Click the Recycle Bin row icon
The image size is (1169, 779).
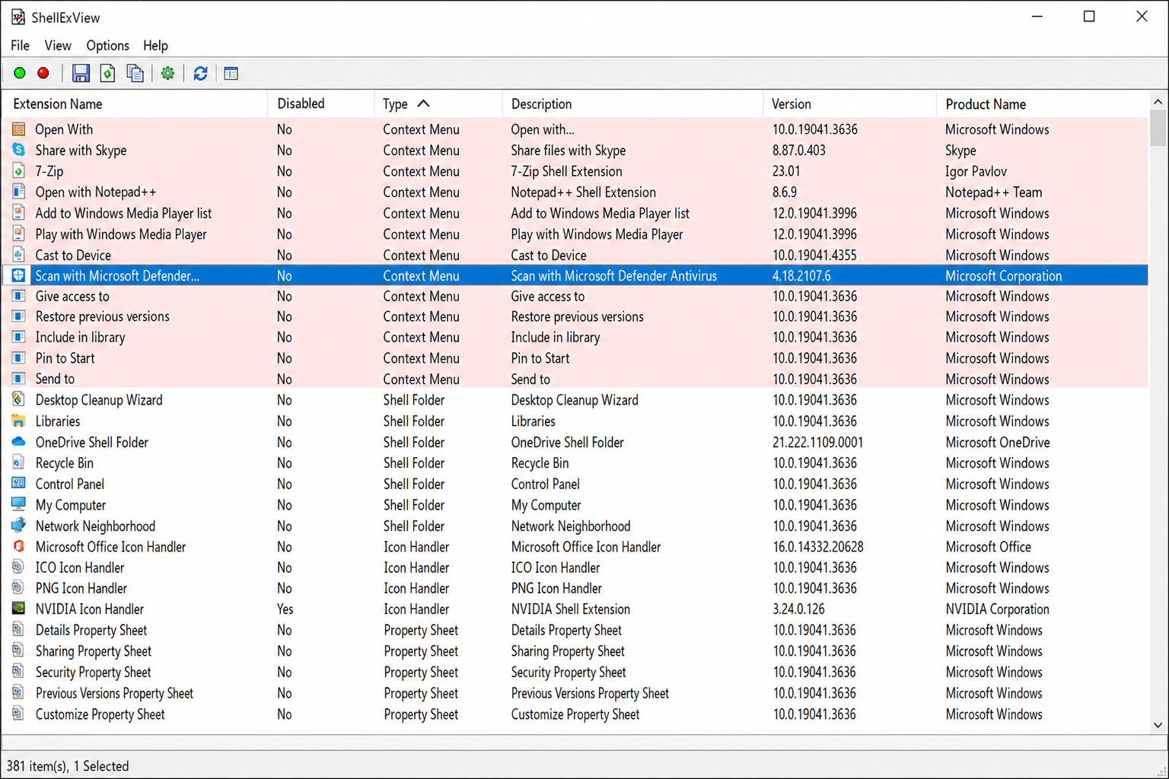[19, 463]
